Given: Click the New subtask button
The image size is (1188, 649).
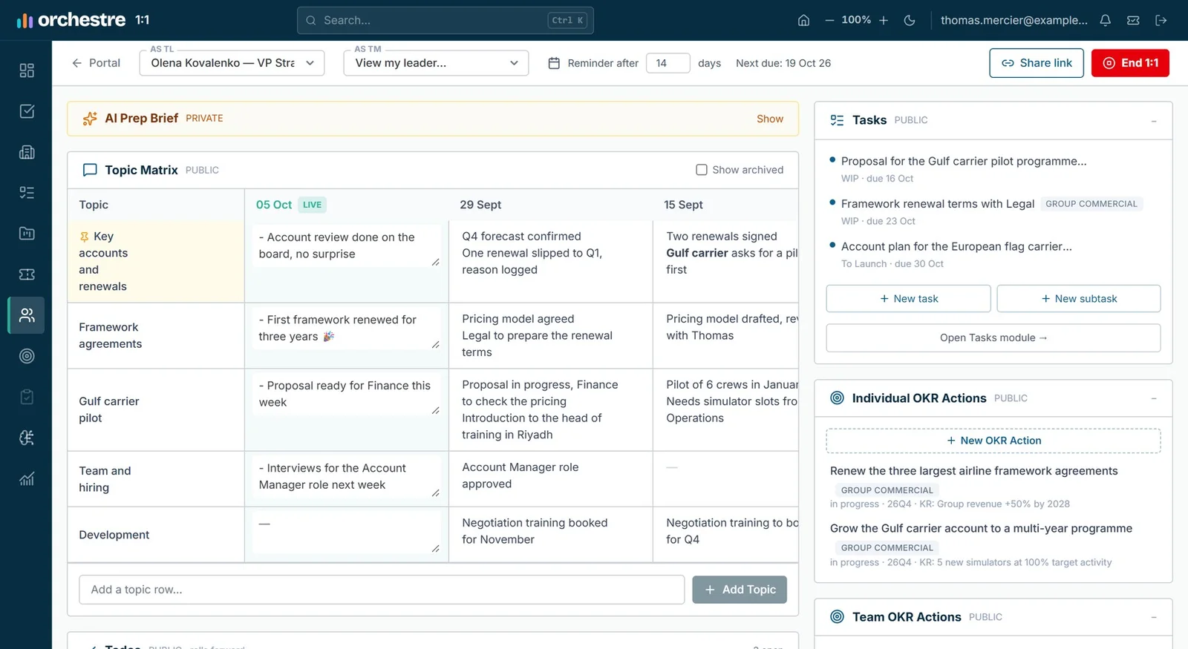Looking at the screenshot, I should [x=1079, y=298].
